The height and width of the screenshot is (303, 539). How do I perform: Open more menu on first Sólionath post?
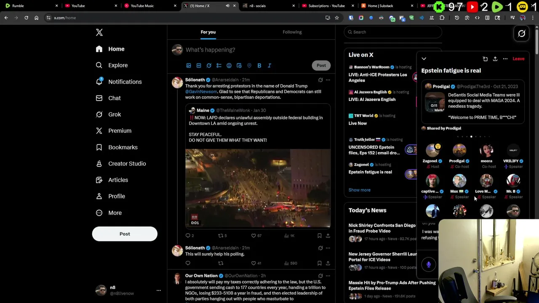point(328,80)
